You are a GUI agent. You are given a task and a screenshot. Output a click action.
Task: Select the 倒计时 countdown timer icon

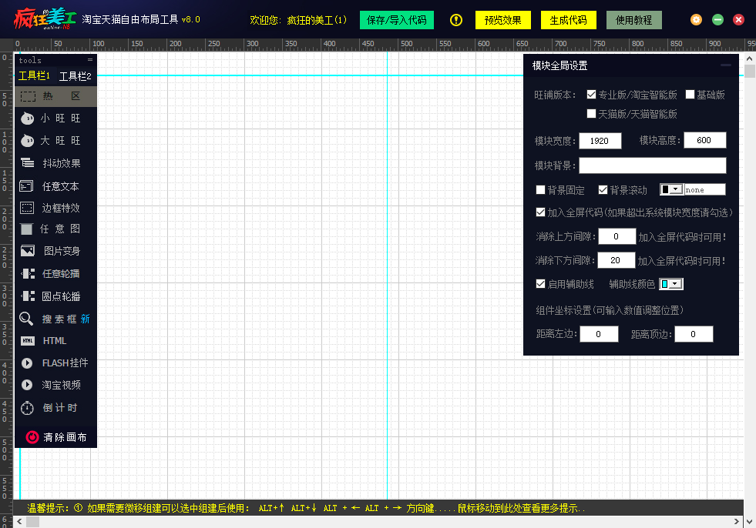(27, 408)
